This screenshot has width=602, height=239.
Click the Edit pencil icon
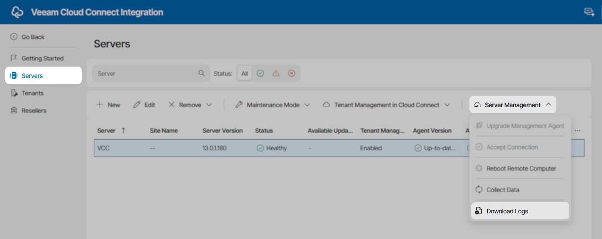click(137, 105)
